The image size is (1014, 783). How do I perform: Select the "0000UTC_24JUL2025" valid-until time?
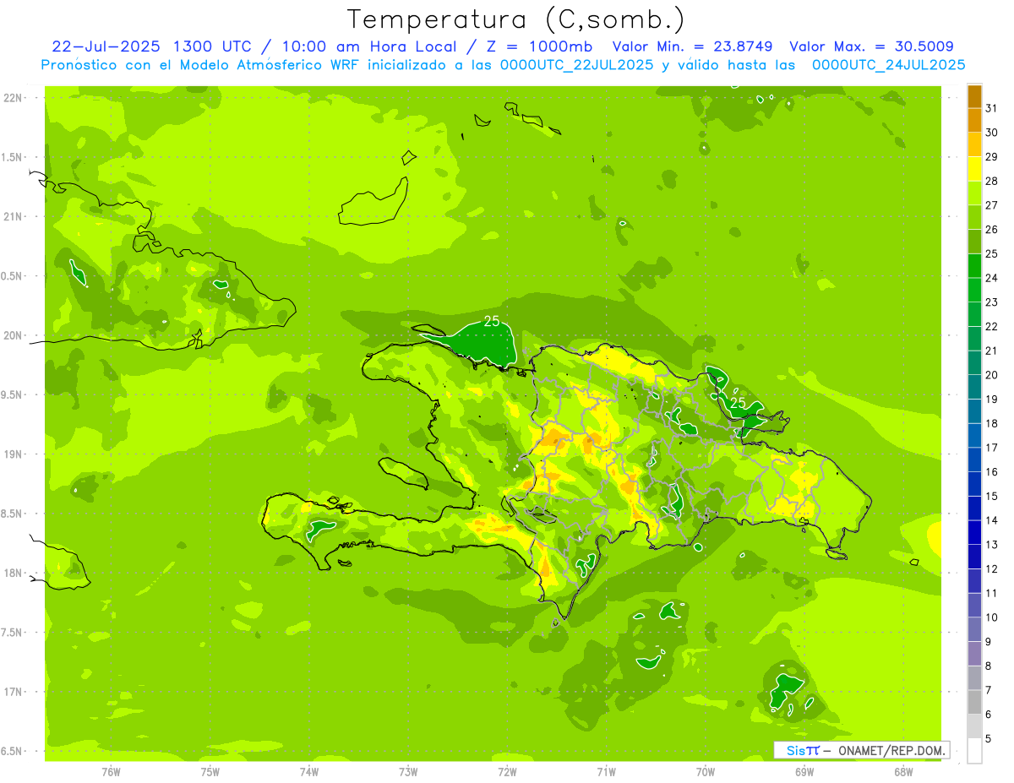coord(889,65)
